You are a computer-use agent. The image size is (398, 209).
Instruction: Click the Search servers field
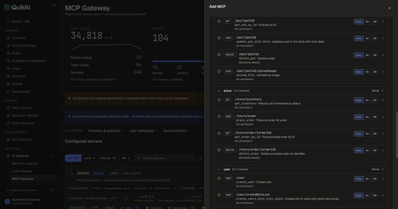[x=165, y=158]
